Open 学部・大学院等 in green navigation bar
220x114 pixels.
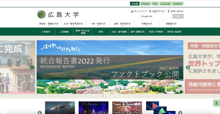156,32
